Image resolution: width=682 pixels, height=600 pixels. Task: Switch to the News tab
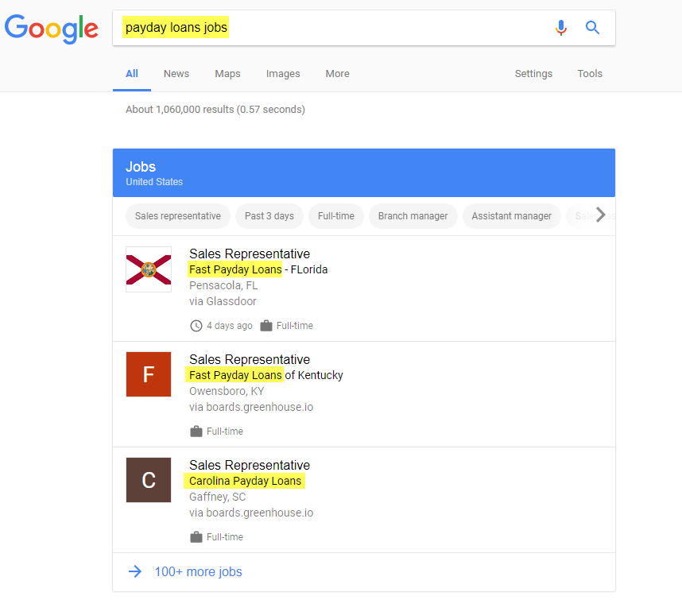coord(176,74)
